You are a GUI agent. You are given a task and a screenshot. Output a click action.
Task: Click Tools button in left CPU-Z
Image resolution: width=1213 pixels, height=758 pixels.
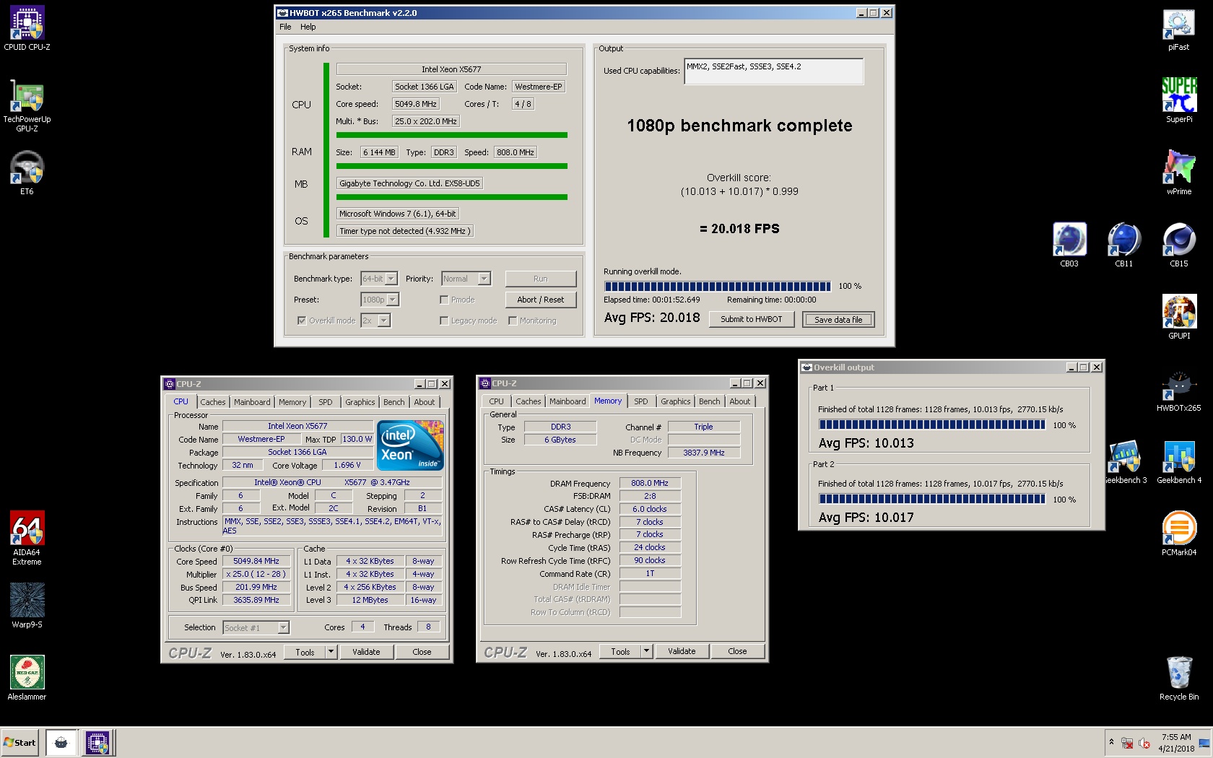305,652
